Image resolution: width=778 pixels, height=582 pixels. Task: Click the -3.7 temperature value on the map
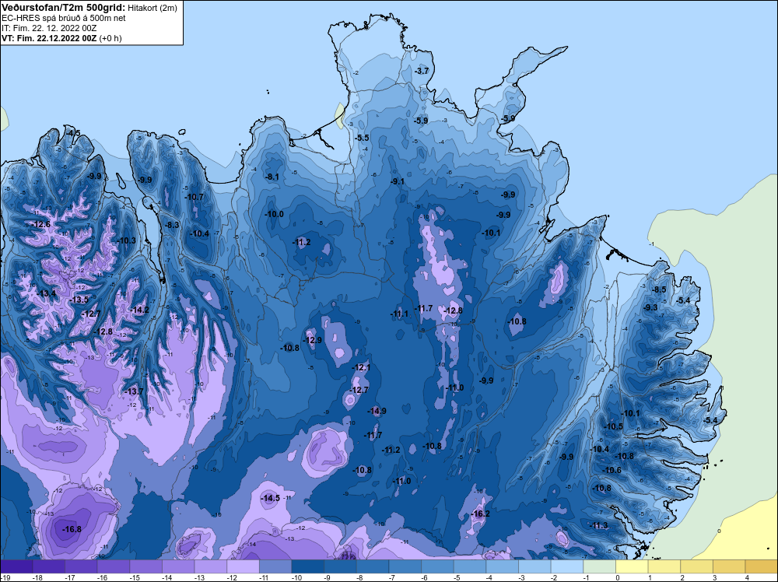click(x=421, y=71)
